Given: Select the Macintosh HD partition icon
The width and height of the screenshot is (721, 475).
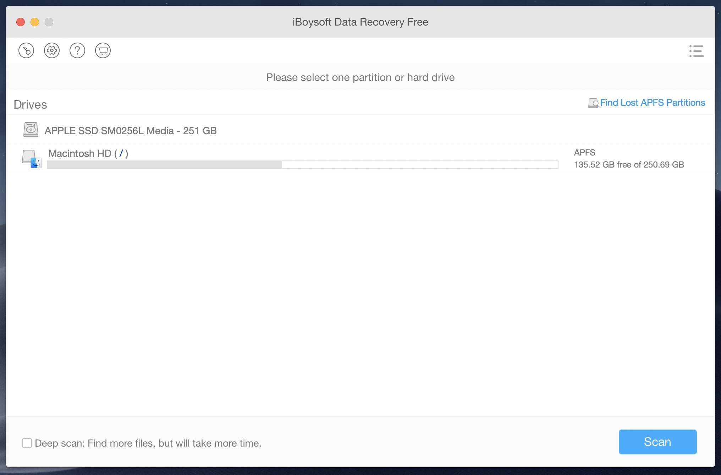Looking at the screenshot, I should point(32,158).
